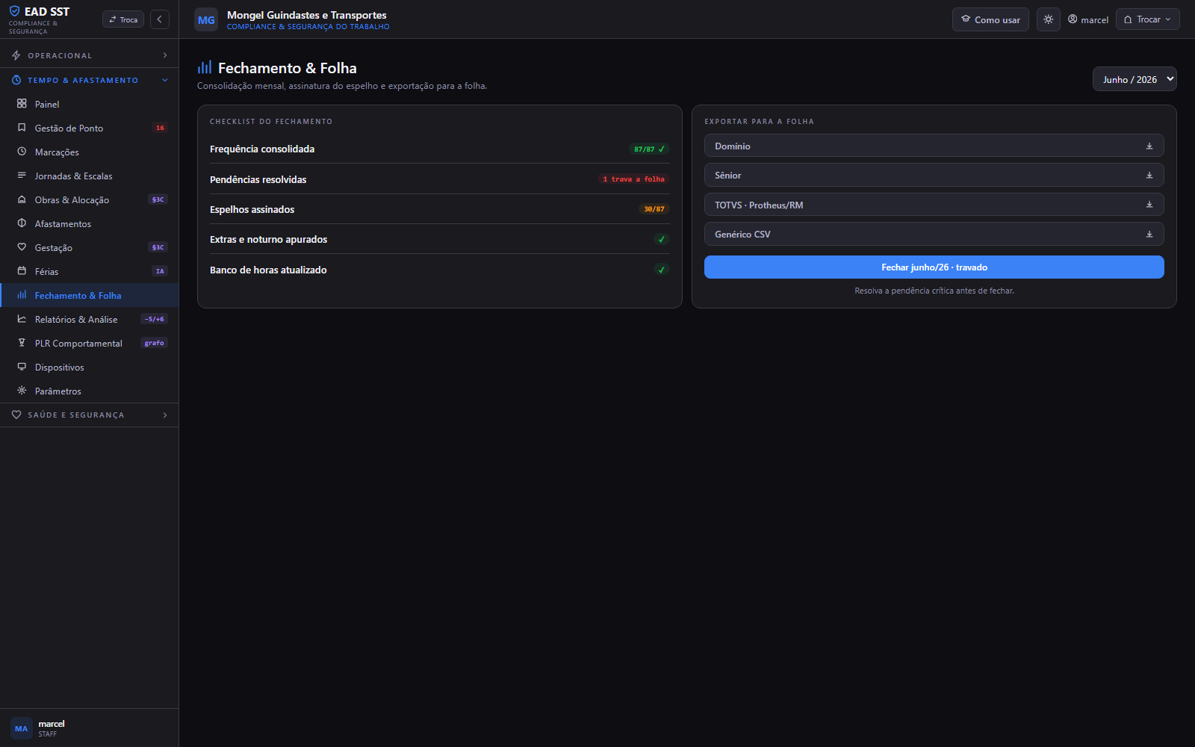Click the '1 trava a folha' badge
Viewport: 1195px width, 747px height.
click(x=633, y=179)
